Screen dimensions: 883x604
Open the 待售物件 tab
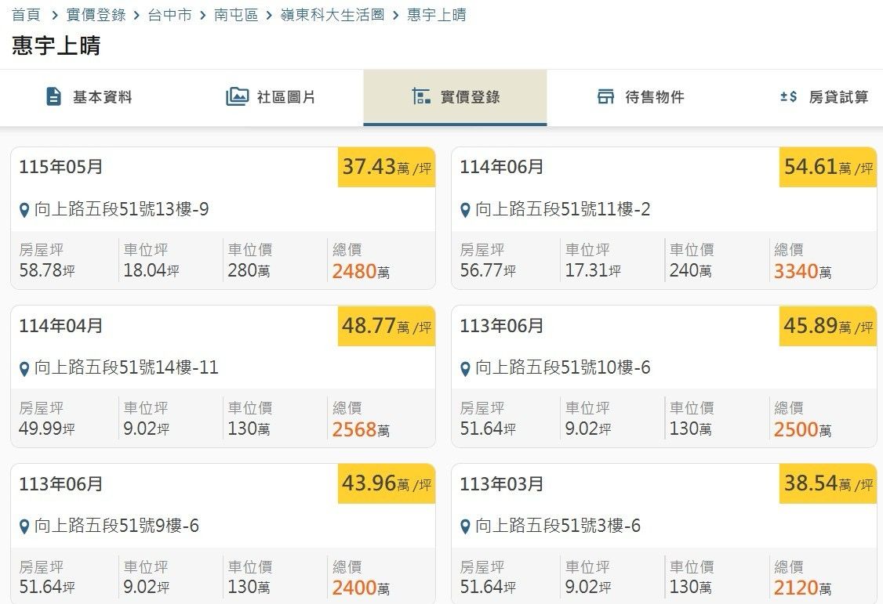(x=640, y=97)
